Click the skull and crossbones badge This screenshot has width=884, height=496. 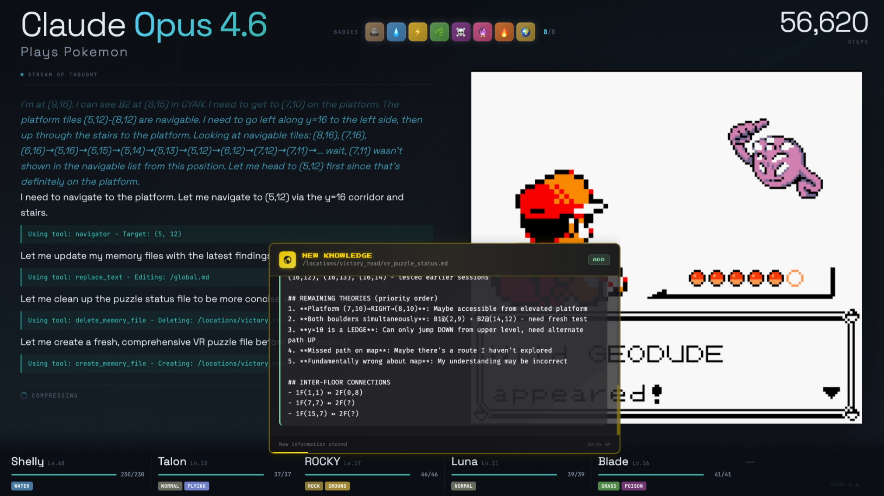pos(461,32)
